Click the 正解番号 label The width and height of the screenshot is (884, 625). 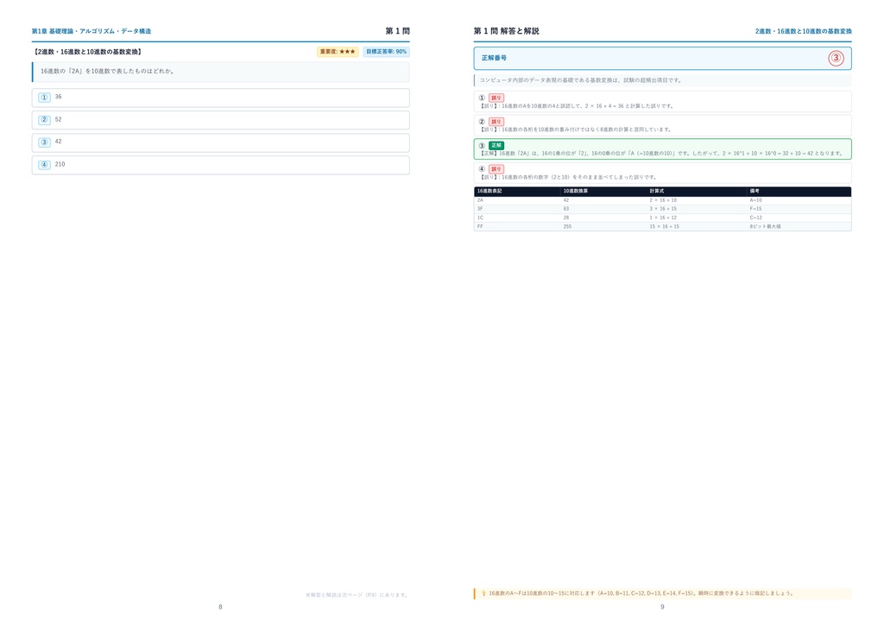(494, 58)
